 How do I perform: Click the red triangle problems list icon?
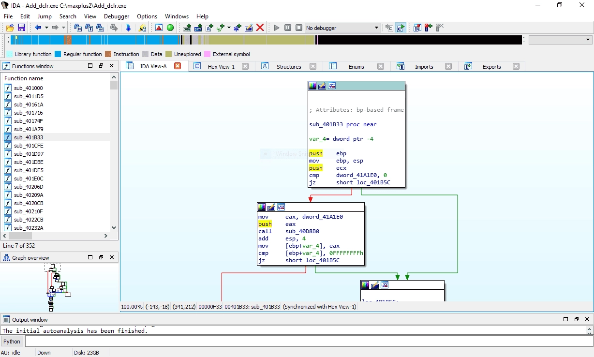[159, 28]
